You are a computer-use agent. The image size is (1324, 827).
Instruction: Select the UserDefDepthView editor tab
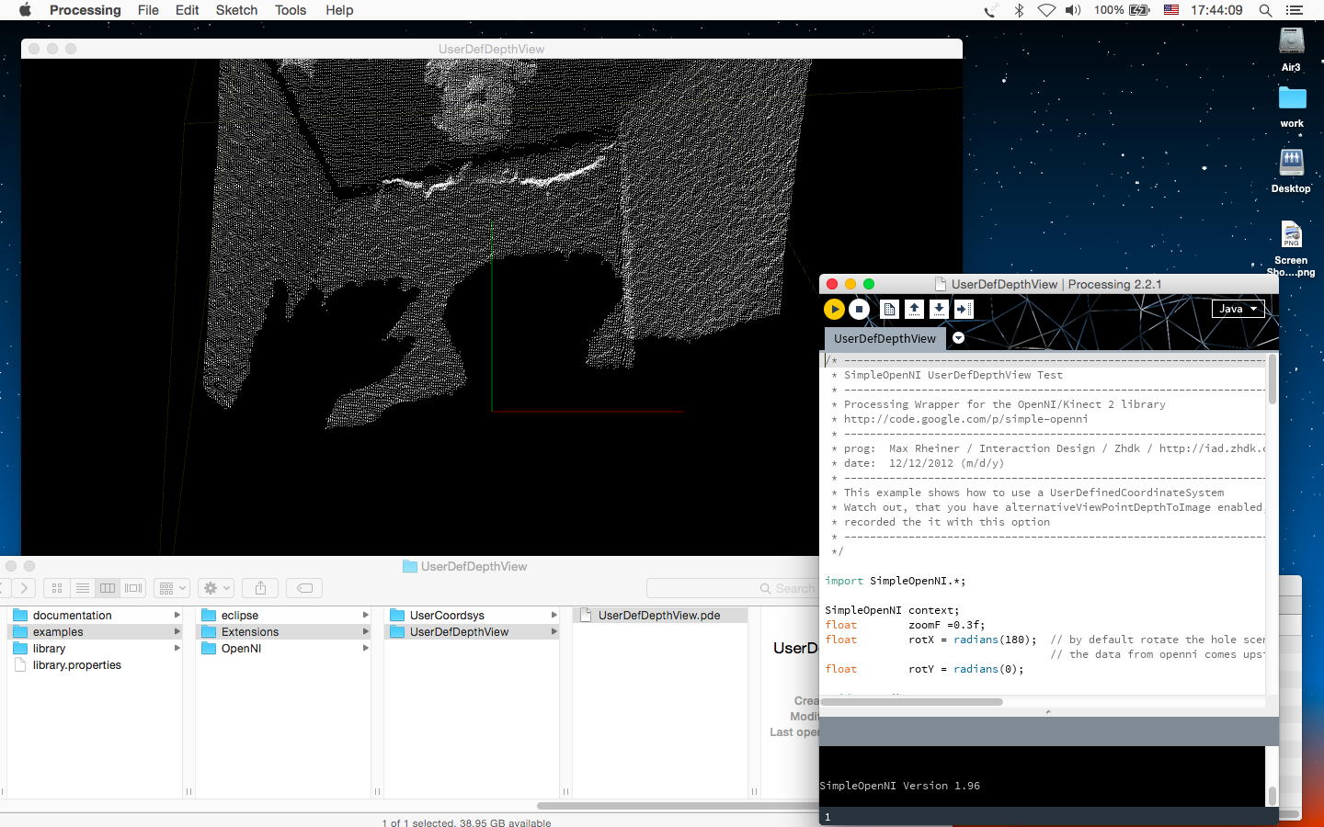click(x=884, y=338)
